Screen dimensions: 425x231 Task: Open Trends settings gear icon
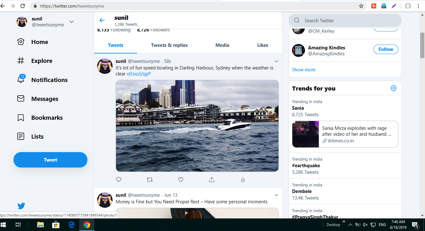[x=393, y=88]
